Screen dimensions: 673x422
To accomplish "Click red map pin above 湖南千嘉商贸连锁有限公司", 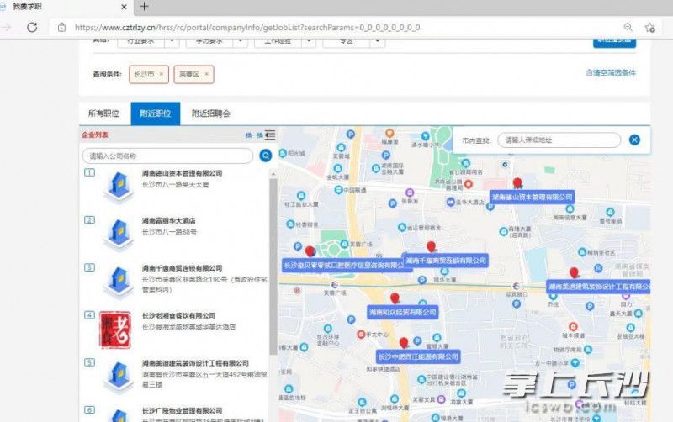I will [x=432, y=246].
